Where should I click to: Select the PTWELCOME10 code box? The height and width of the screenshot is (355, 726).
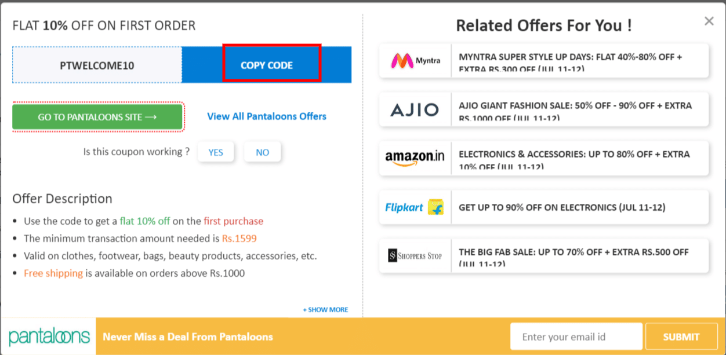pyautogui.click(x=96, y=64)
